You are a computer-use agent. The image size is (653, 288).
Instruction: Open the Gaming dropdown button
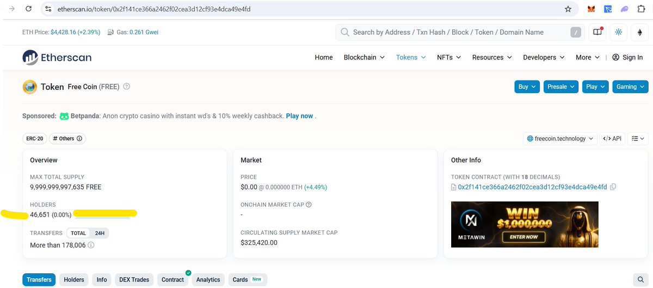[630, 87]
